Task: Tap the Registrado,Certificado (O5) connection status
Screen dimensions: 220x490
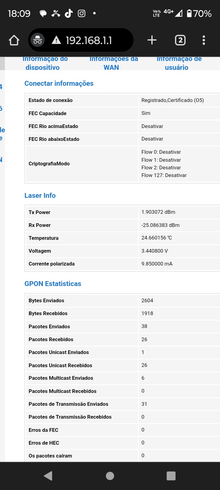Action: point(173,100)
